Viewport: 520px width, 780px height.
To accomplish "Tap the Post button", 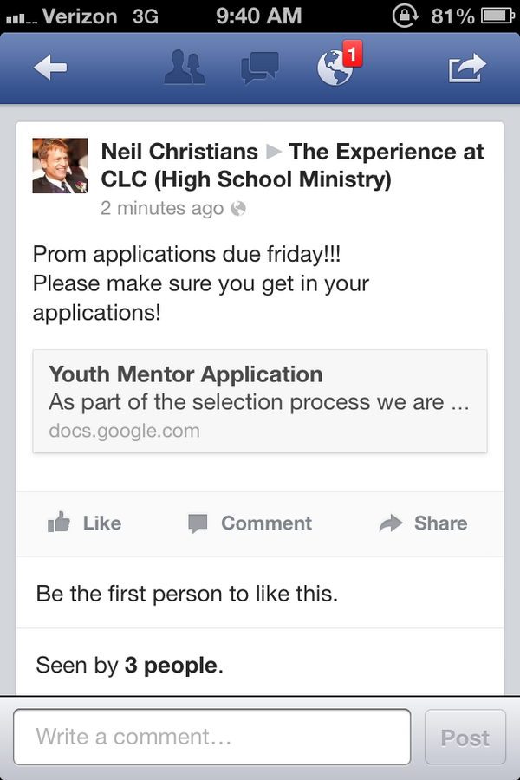I will (465, 738).
